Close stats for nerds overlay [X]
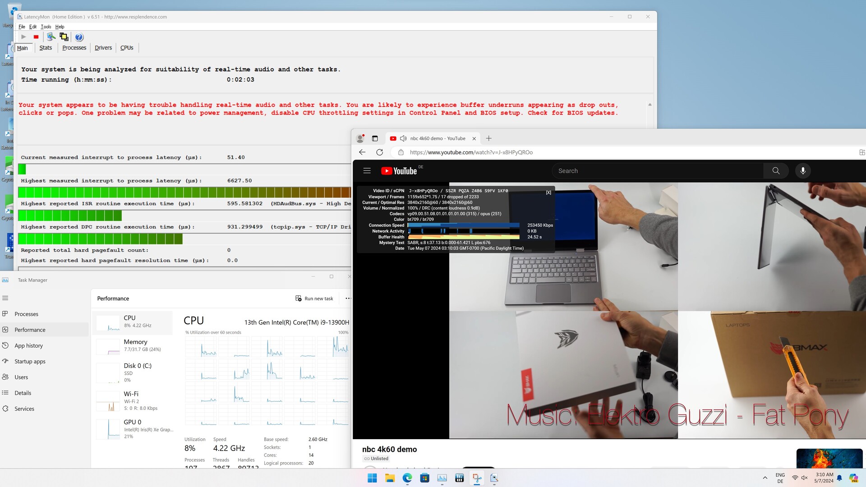The height and width of the screenshot is (487, 866). [548, 193]
